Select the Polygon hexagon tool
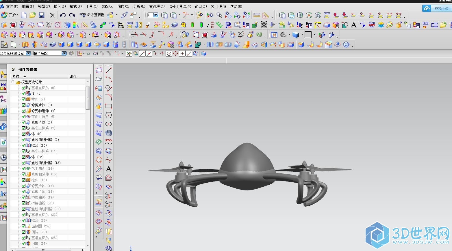 (x=109, y=115)
